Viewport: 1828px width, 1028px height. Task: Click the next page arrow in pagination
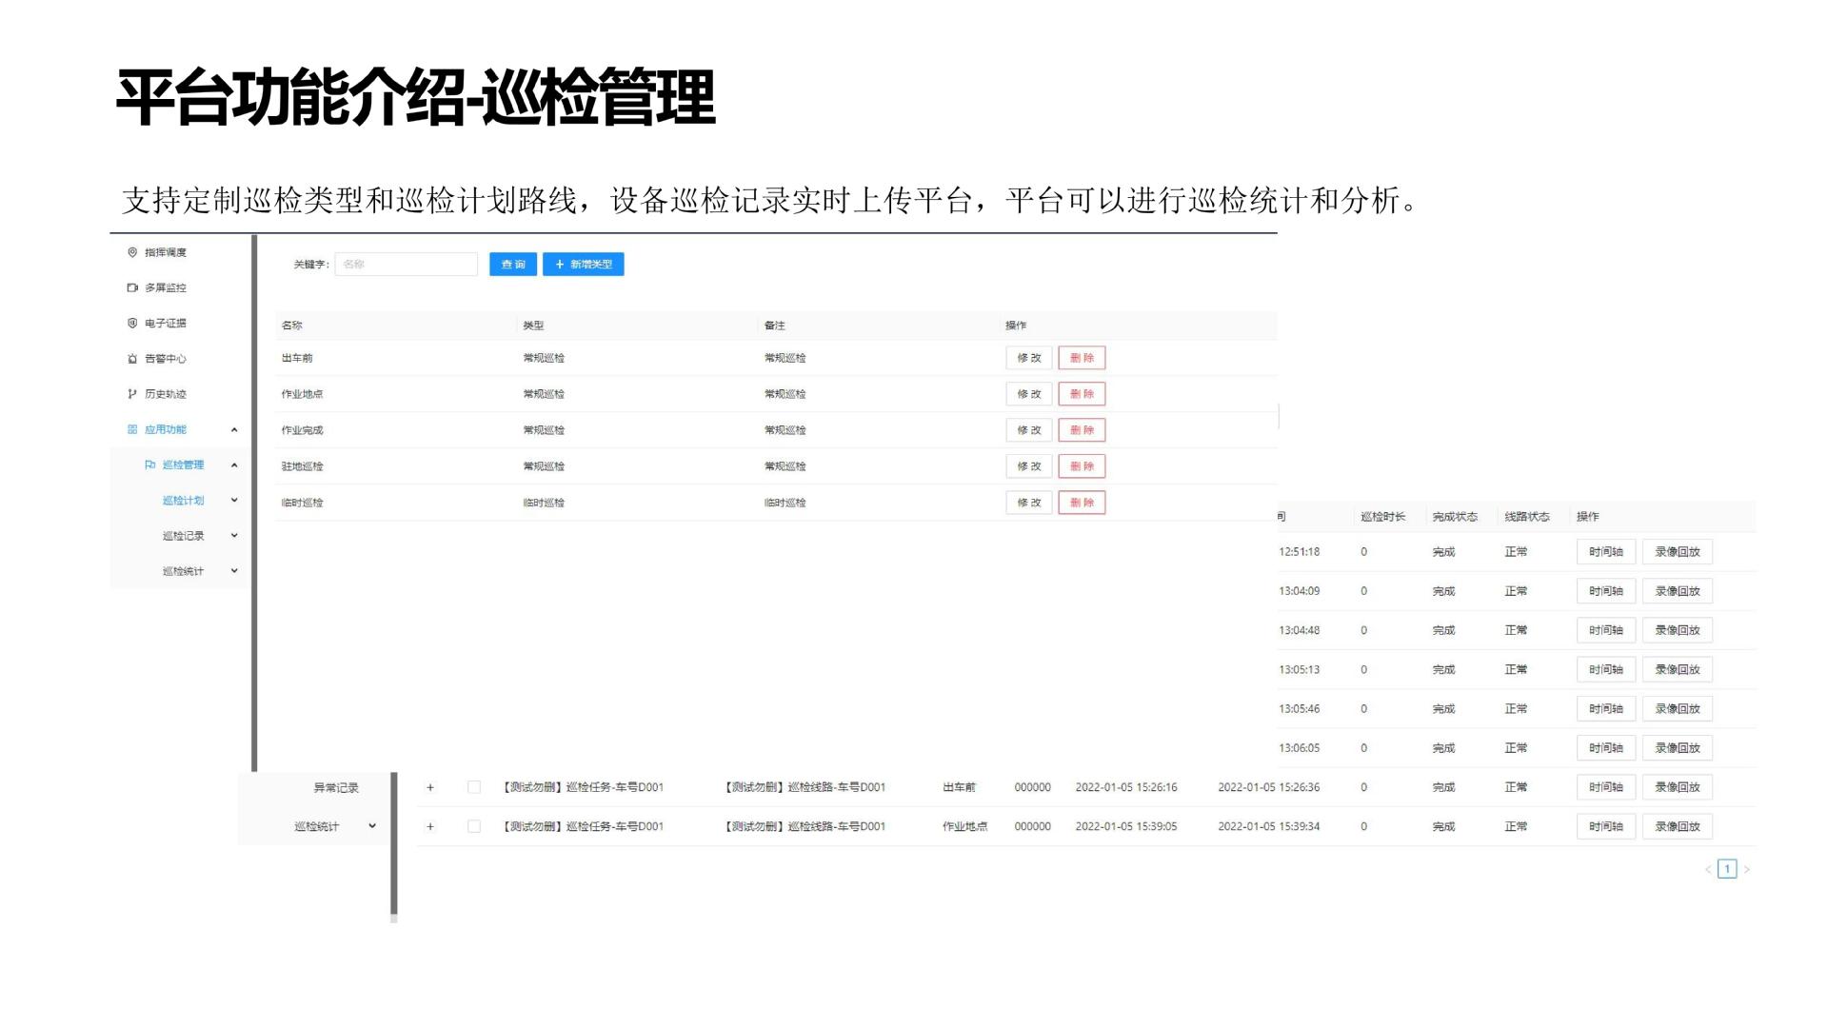(1748, 868)
